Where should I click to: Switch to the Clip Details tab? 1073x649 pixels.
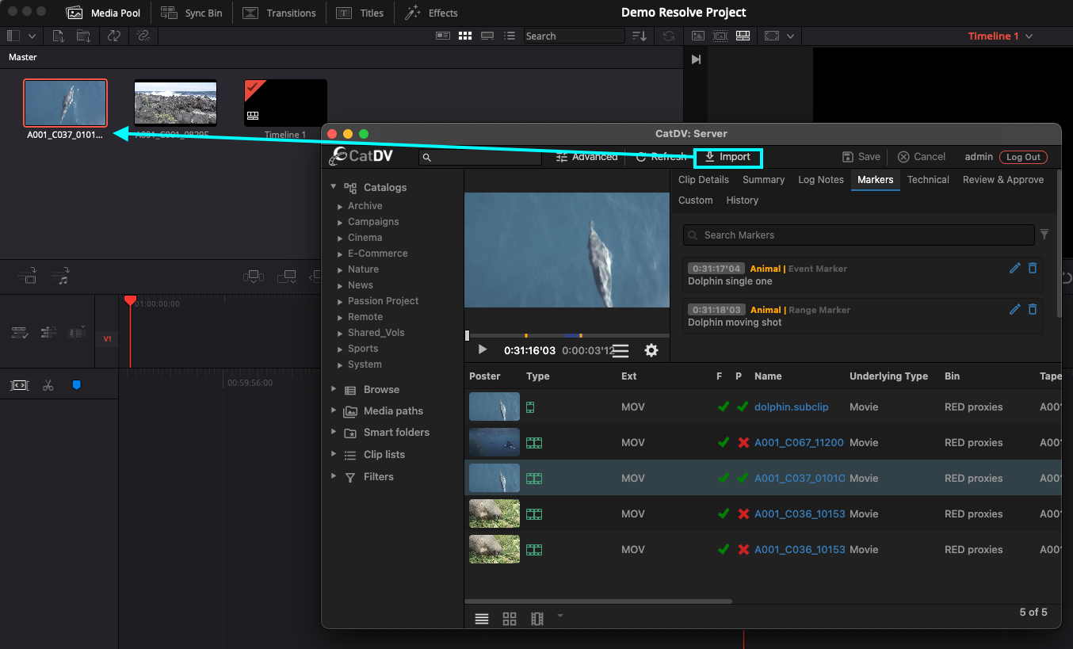pos(704,180)
